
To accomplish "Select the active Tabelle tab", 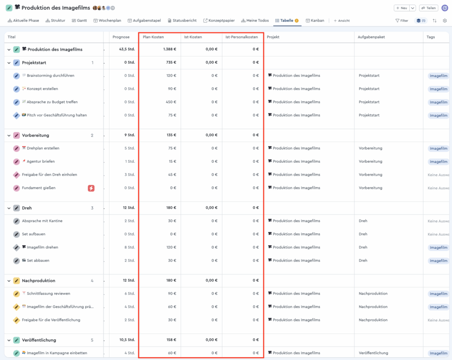I will click(287, 21).
